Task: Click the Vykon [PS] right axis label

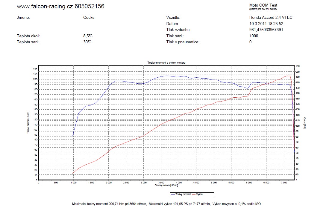Action: pyautogui.click(x=304, y=123)
